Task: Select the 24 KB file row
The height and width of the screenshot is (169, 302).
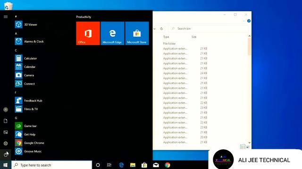Action: [185, 73]
